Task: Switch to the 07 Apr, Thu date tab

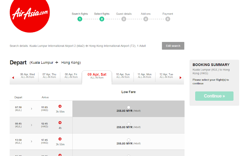Action: [x=49, y=76]
